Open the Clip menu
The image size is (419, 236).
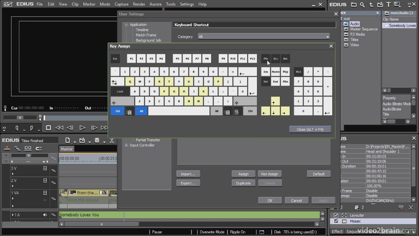pyautogui.click(x=75, y=4)
